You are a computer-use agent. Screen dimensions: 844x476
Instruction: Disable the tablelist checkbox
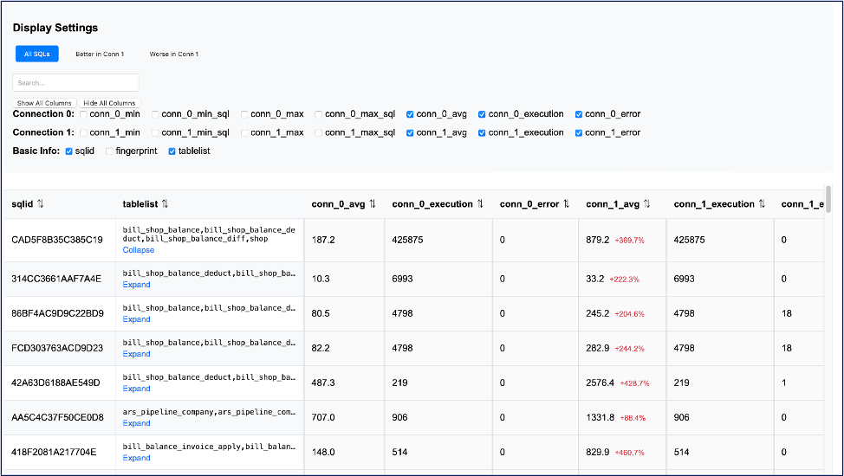tap(172, 151)
